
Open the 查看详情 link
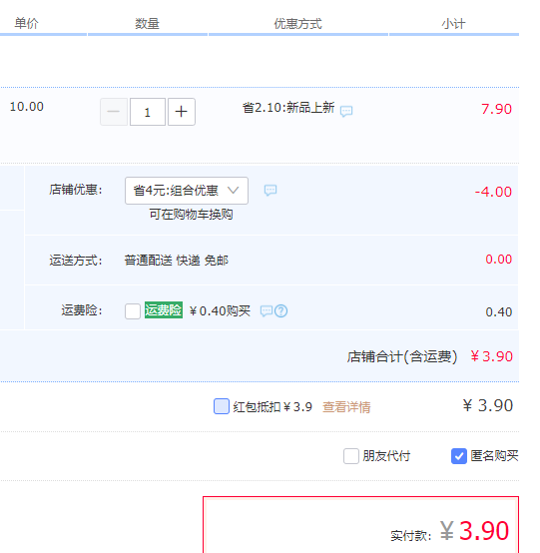[x=346, y=407]
